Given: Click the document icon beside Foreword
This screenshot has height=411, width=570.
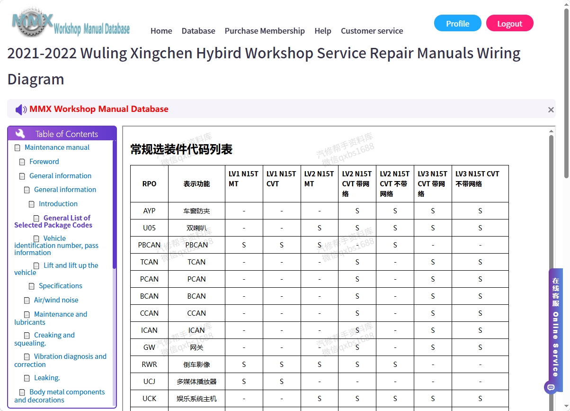Looking at the screenshot, I should tap(22, 162).
